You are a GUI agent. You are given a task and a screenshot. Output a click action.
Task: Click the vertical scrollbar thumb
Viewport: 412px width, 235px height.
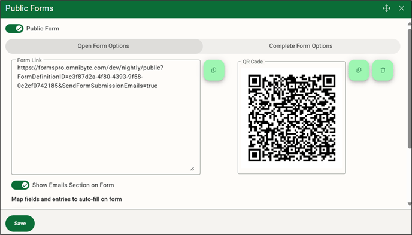tap(410, 88)
